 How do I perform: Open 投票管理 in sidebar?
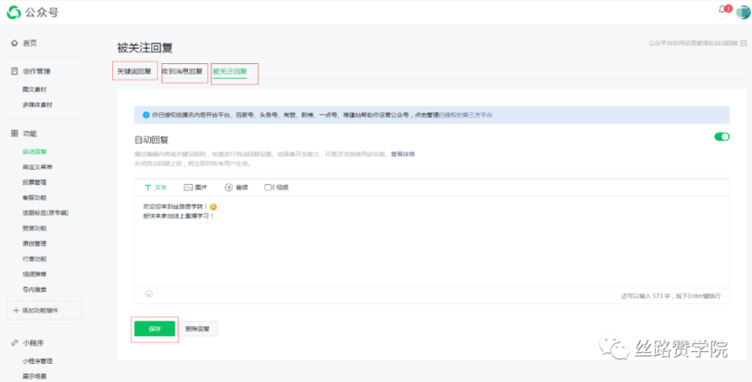tap(35, 182)
